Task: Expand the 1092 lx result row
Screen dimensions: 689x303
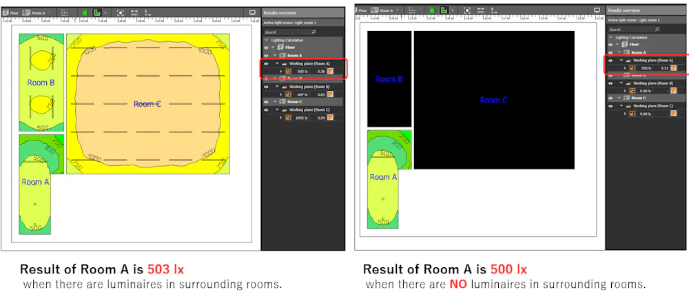Action: click(x=281, y=118)
